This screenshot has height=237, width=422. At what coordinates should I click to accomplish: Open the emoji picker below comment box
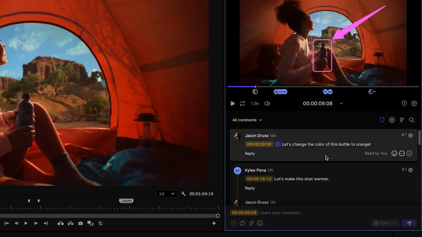pos(260,223)
